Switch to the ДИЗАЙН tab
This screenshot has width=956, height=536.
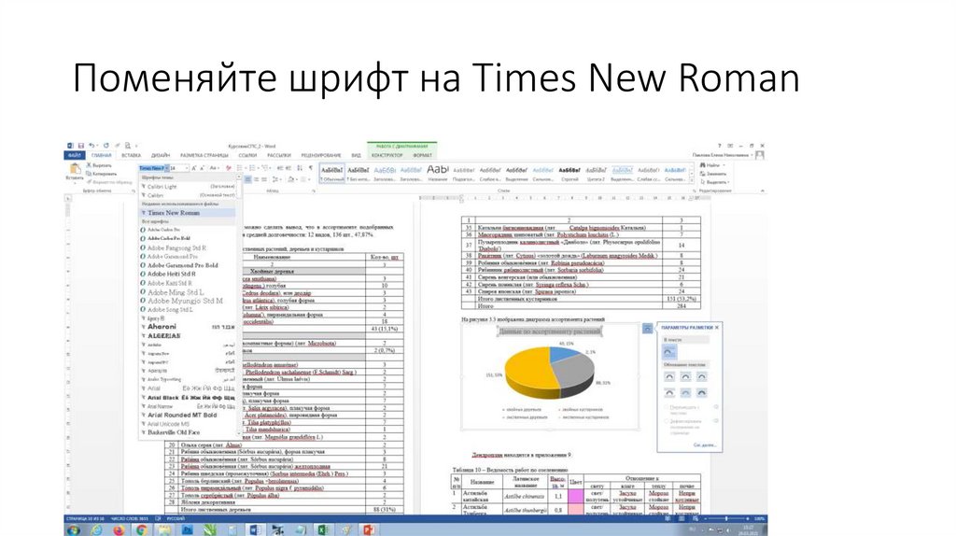(x=161, y=156)
